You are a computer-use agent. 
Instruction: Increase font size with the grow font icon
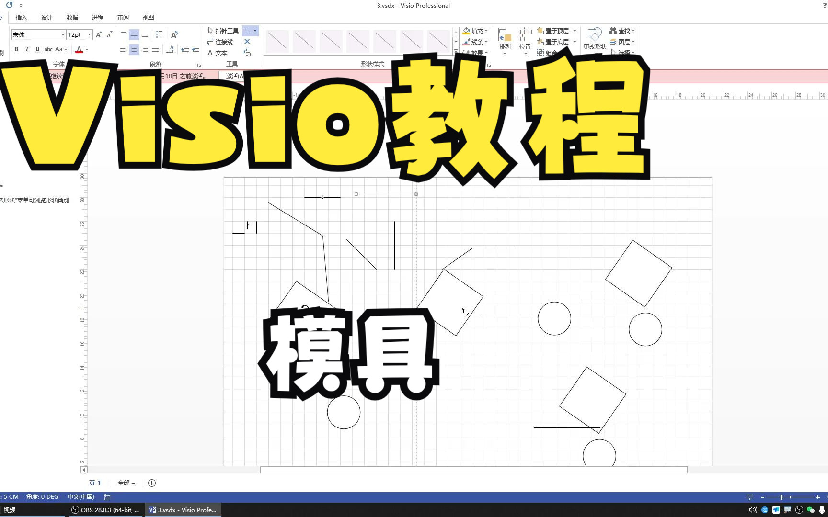click(x=99, y=34)
